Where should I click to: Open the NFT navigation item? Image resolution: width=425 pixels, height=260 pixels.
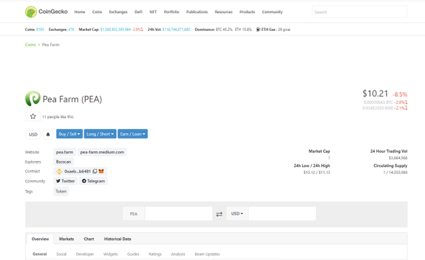tap(153, 12)
